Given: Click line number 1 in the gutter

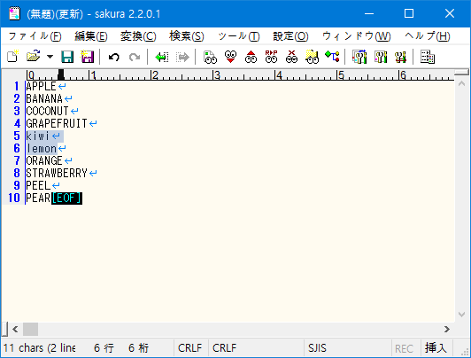Looking at the screenshot, I should point(17,86).
